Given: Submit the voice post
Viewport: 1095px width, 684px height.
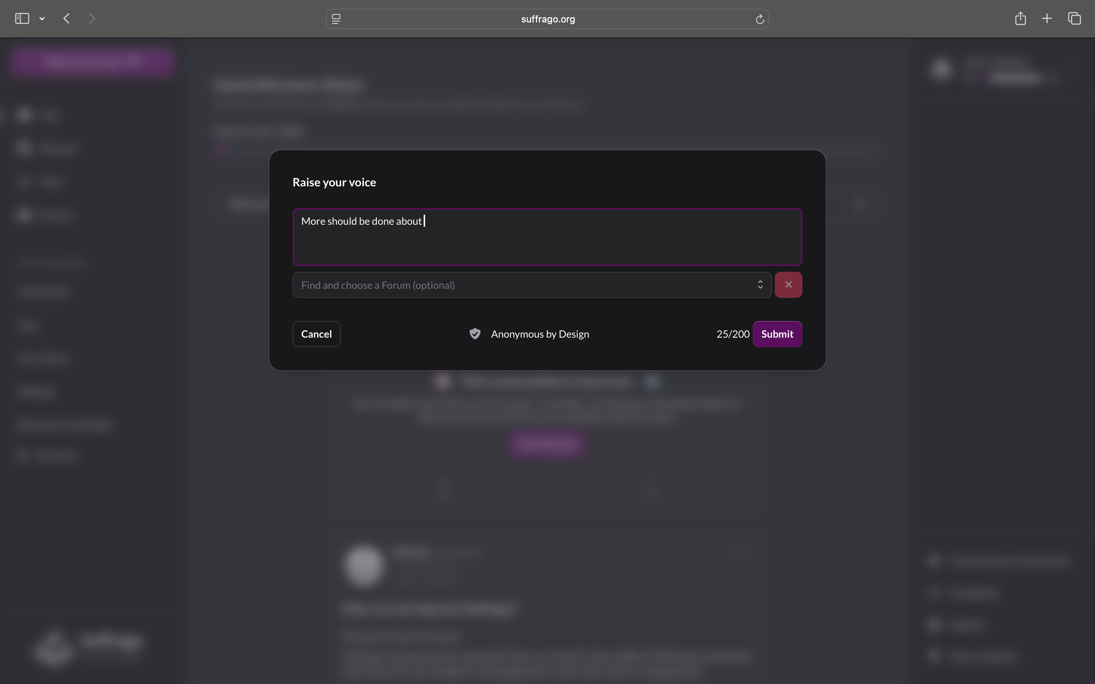Looking at the screenshot, I should 777,334.
